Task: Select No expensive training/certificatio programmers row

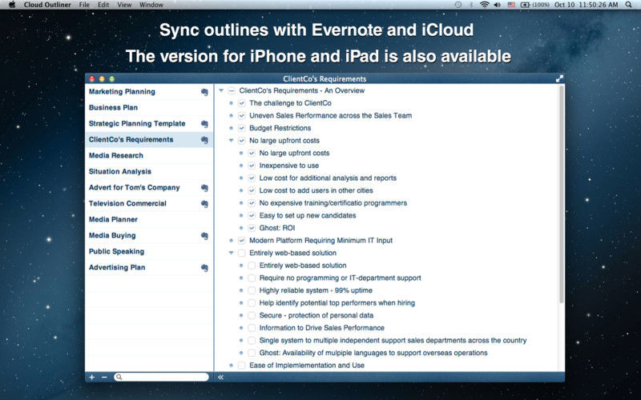Action: pyautogui.click(x=333, y=203)
